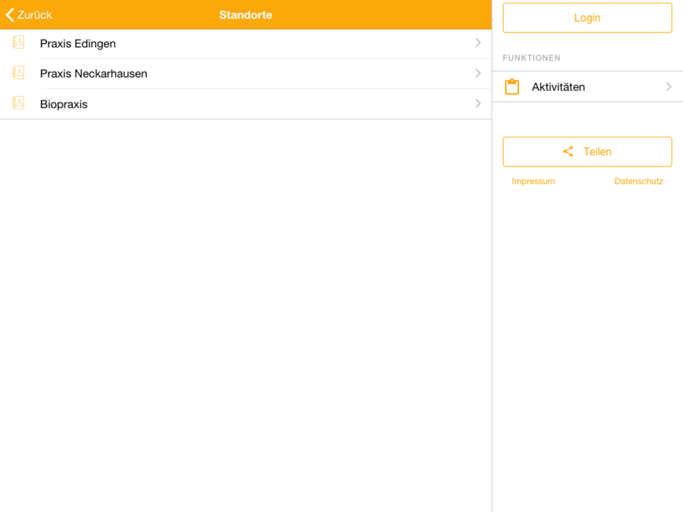Open the Datenschutz link
The width and height of the screenshot is (683, 512).
(x=639, y=181)
